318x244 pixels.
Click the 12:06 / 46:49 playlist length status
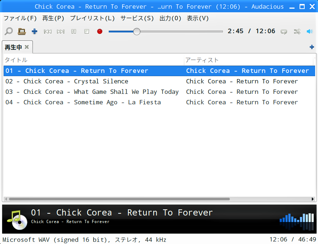293,240
